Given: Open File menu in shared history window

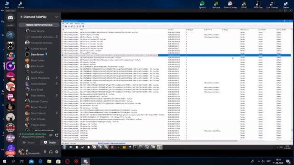Looking at the screenshot, I should click(63, 24).
